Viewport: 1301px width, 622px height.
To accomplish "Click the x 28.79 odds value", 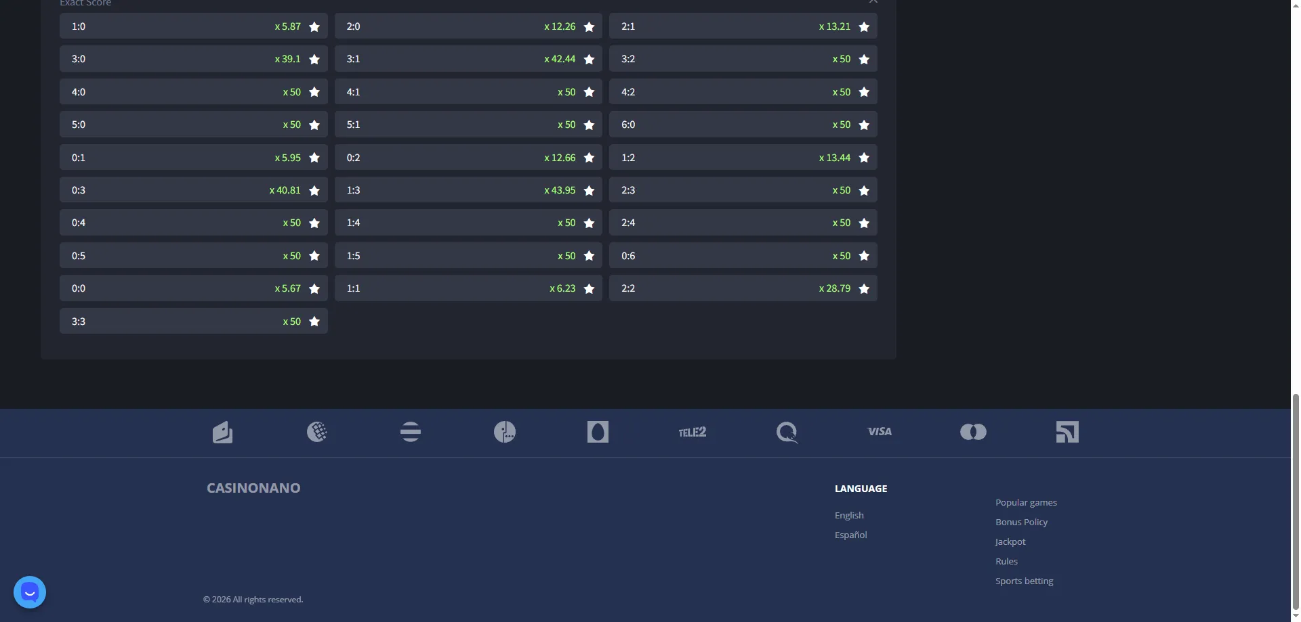I will coord(834,288).
